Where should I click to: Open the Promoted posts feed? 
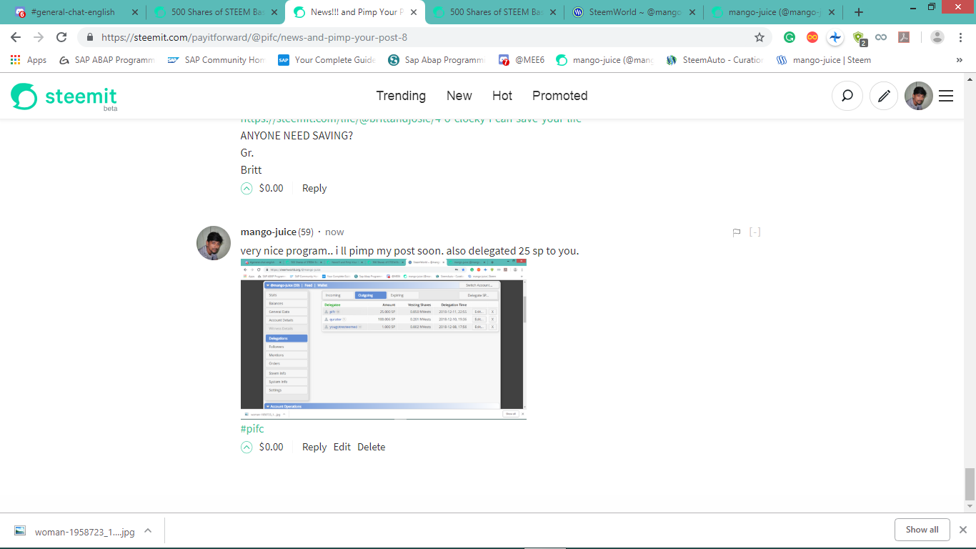tap(560, 96)
